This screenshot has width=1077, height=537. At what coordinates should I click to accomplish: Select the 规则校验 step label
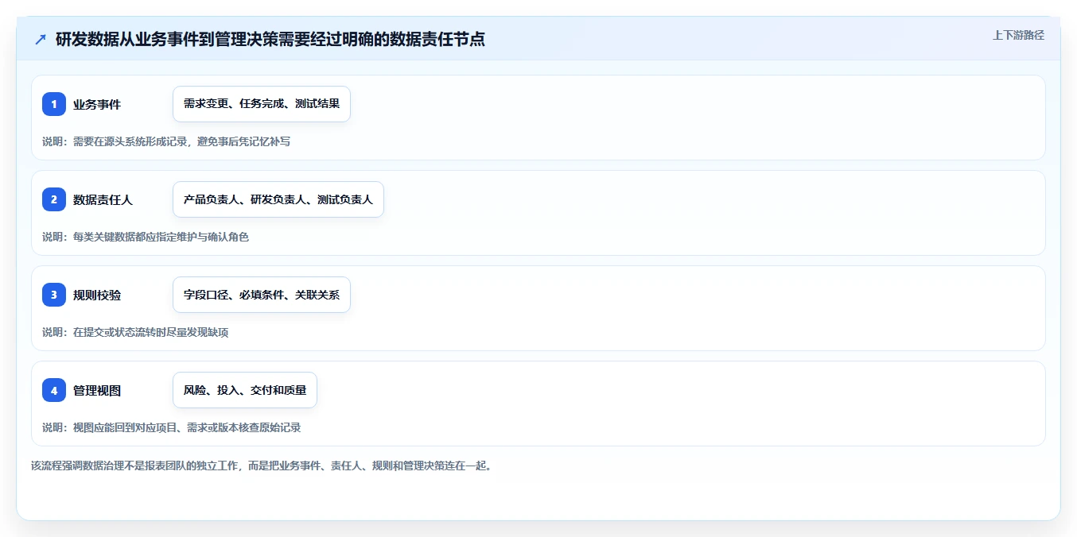97,295
